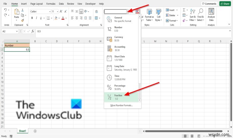Toggle Align Right
The image size is (233, 138).
pos(81,18)
